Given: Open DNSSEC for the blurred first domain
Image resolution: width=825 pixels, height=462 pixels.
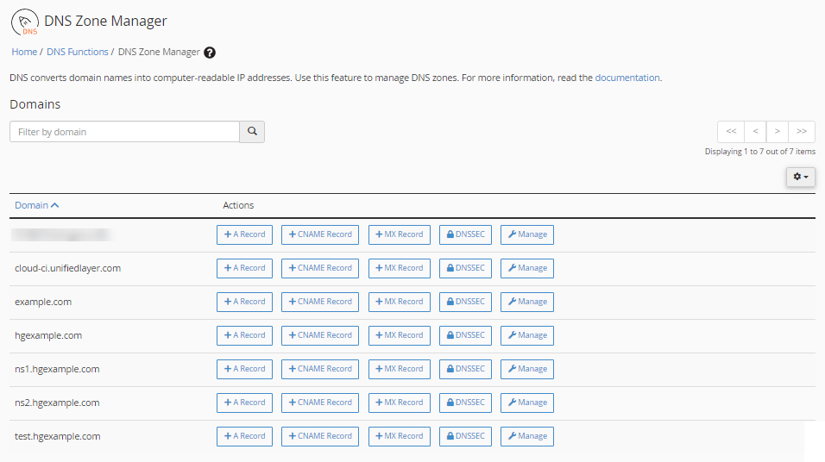Looking at the screenshot, I should point(465,234).
